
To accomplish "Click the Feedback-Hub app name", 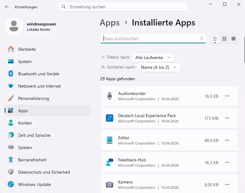I will coord(132,160).
